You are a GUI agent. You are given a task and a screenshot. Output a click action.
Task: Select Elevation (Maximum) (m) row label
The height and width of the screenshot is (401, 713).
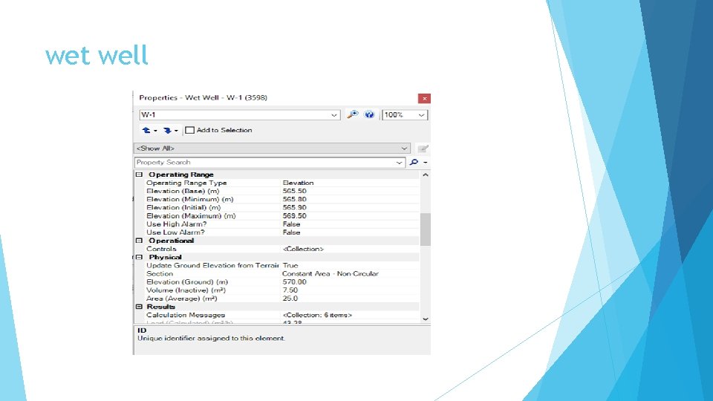191,216
